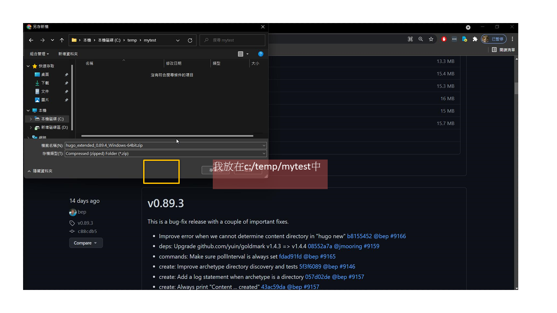Open the view options dropdown arrow
This screenshot has width=557, height=313.
pyautogui.click(x=248, y=54)
